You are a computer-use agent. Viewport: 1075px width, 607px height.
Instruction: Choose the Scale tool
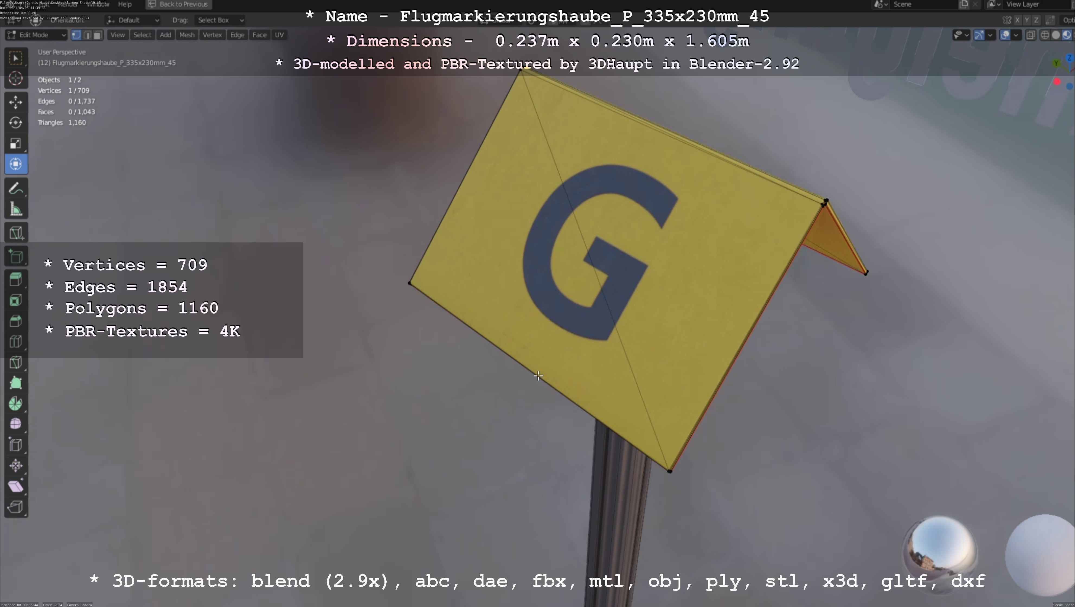point(16,143)
